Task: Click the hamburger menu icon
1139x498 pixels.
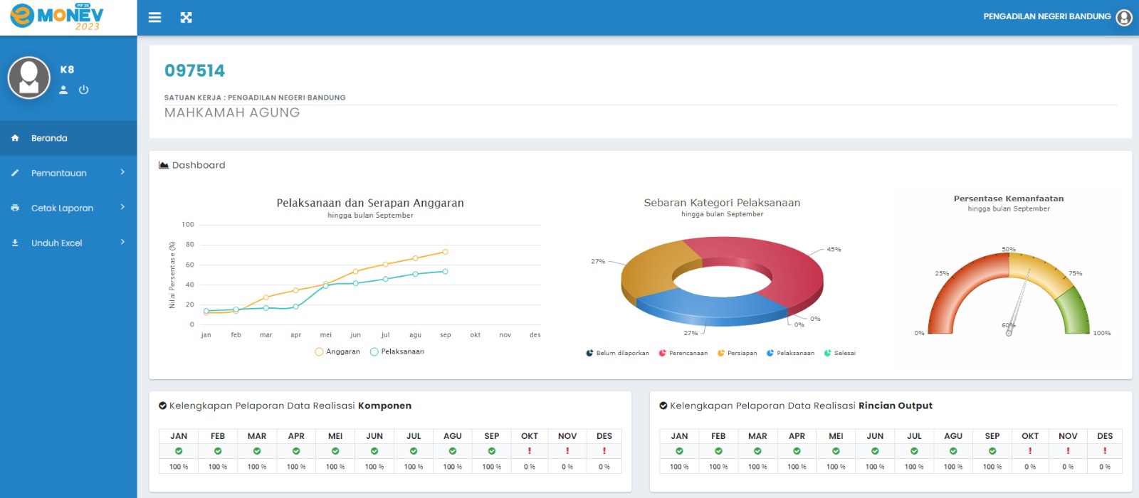Action: [154, 17]
